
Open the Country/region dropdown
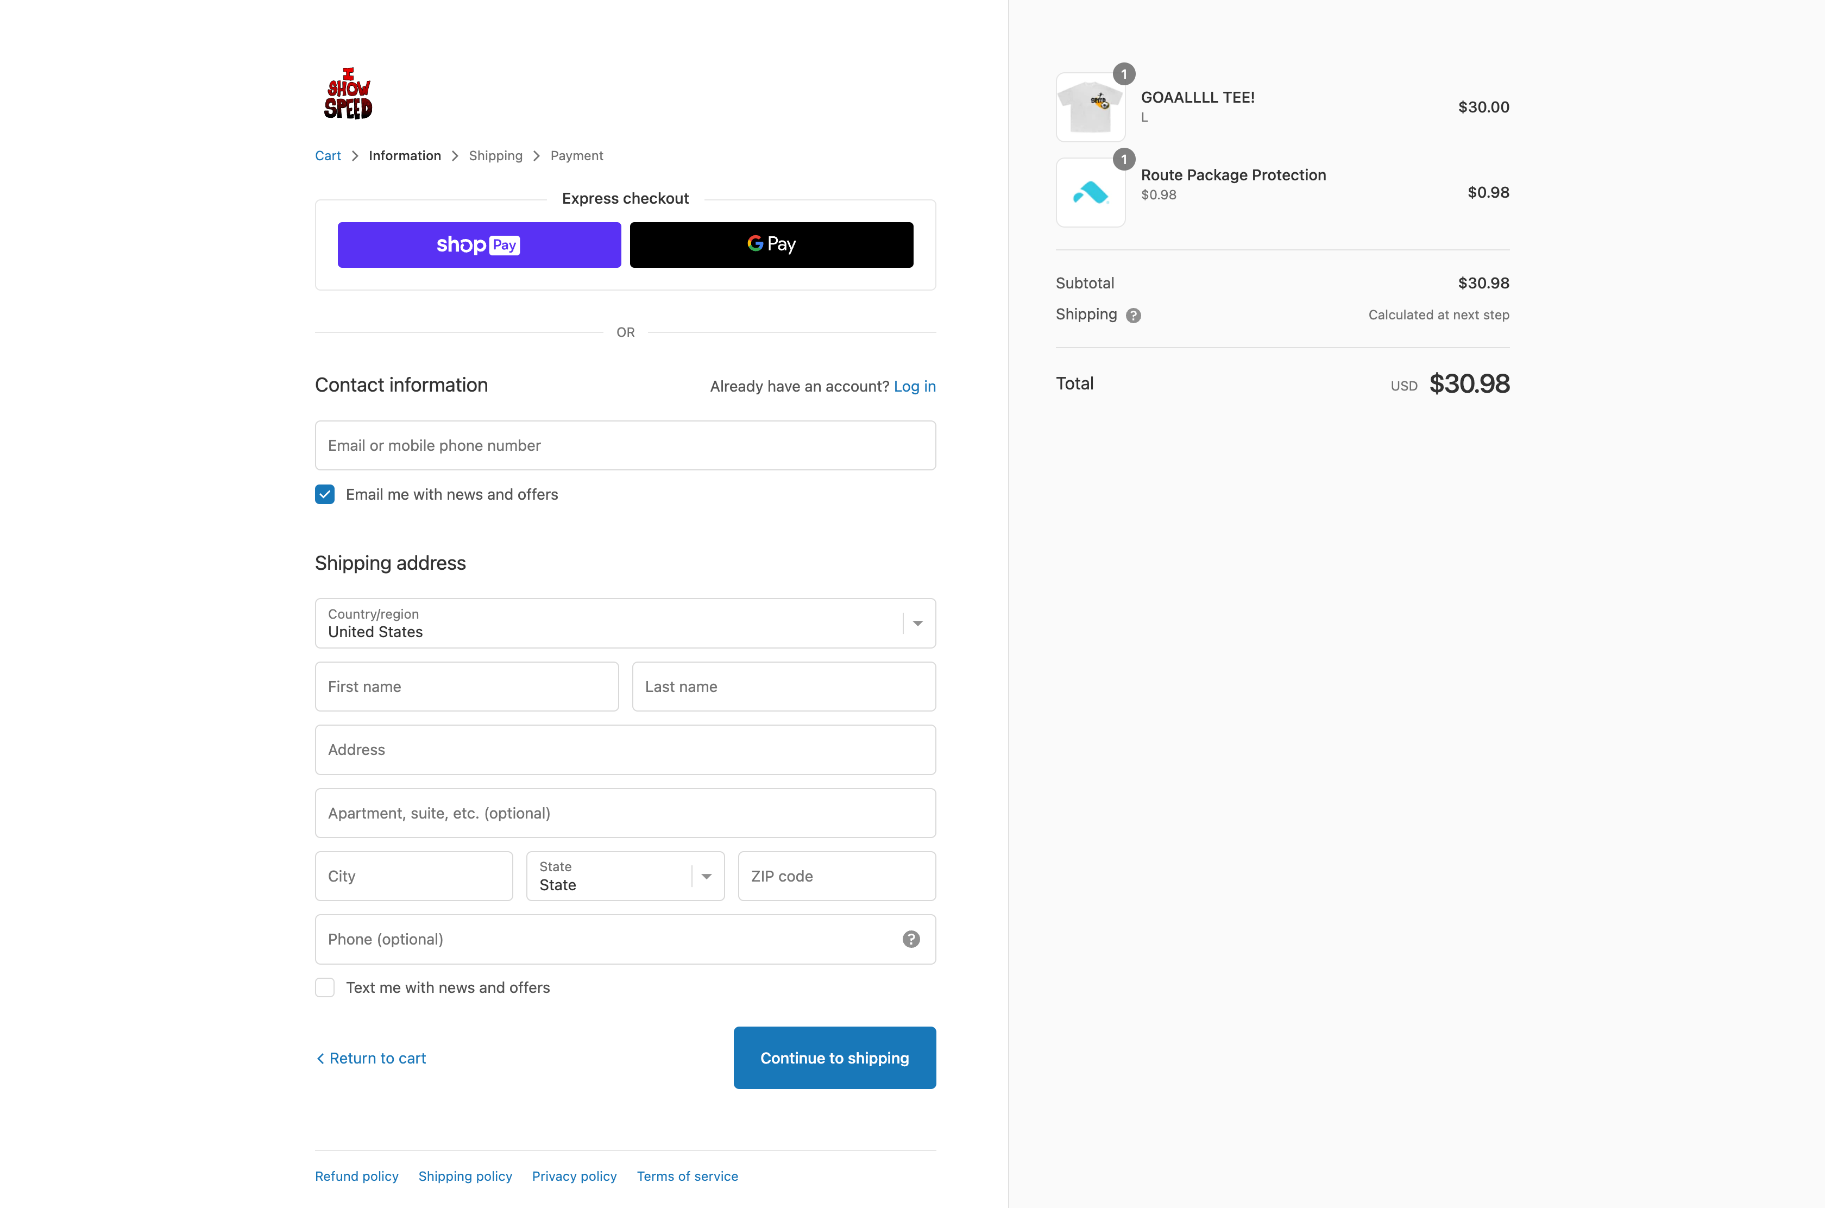(625, 623)
